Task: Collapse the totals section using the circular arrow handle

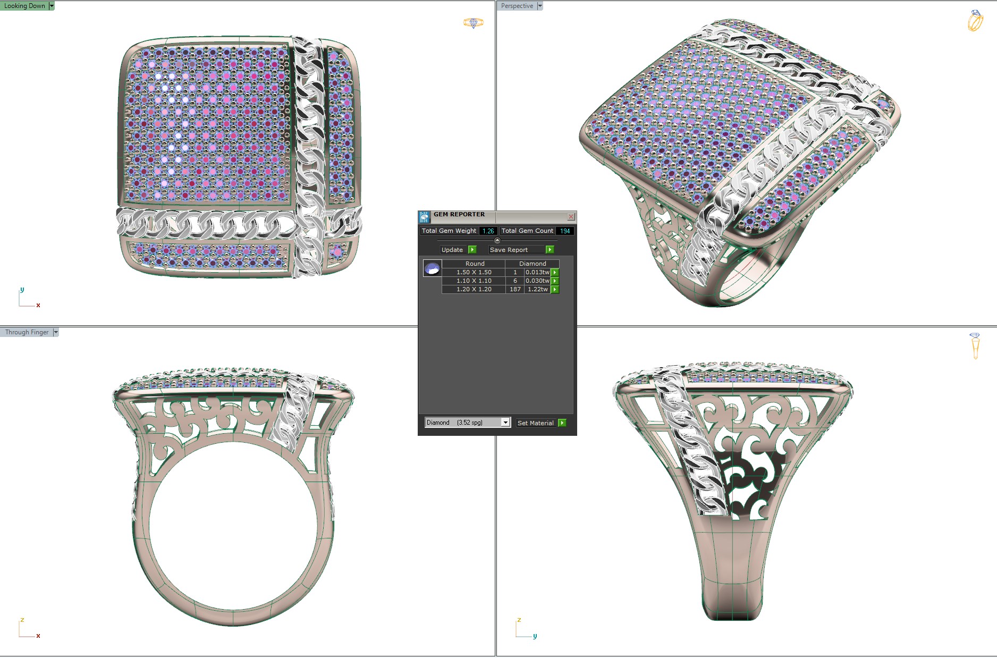Action: [497, 240]
